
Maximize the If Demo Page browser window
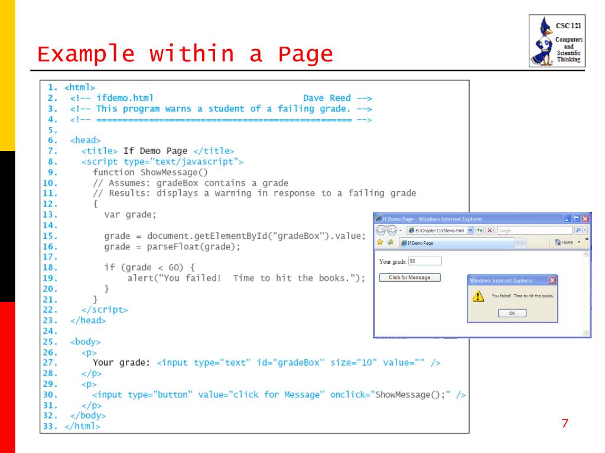(x=576, y=219)
